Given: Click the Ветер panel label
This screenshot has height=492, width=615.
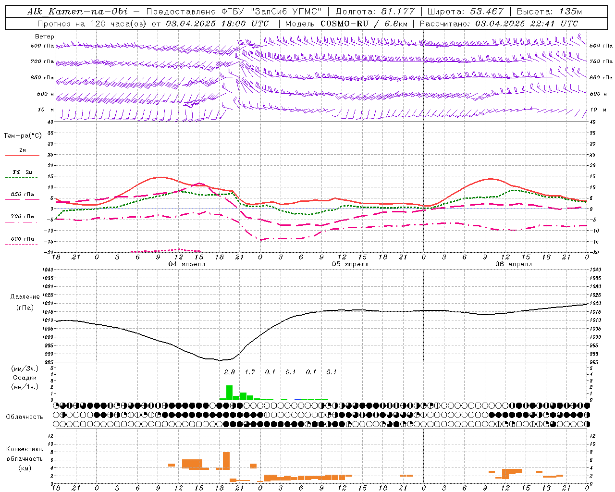Looking at the screenshot, I should [45, 37].
